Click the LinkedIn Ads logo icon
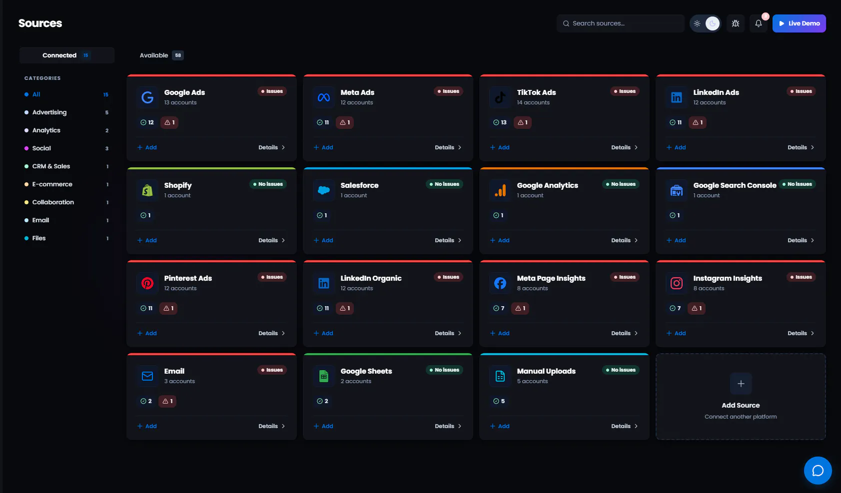Image resolution: width=841 pixels, height=493 pixels. (677, 97)
